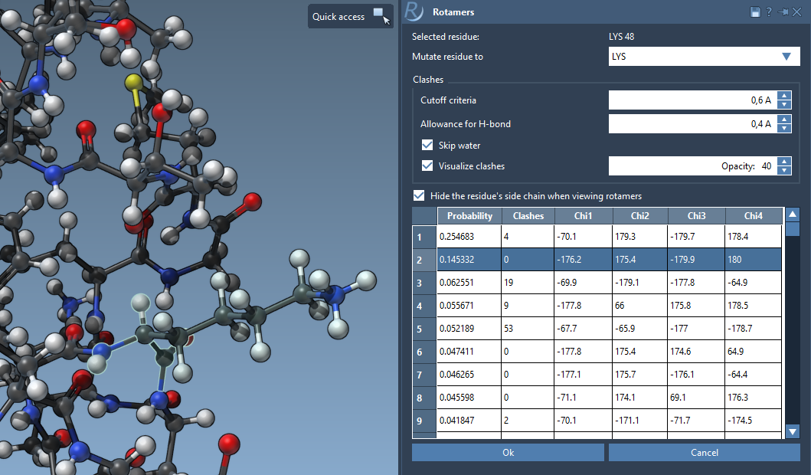The height and width of the screenshot is (475, 811).
Task: Confirm rotamer selection with Ok
Action: click(508, 452)
